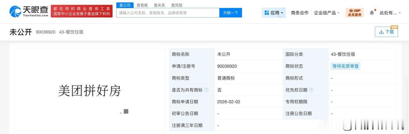409x134 pixels.
Task: Select the 申请/注册号 label cell
Action: click(x=192, y=66)
